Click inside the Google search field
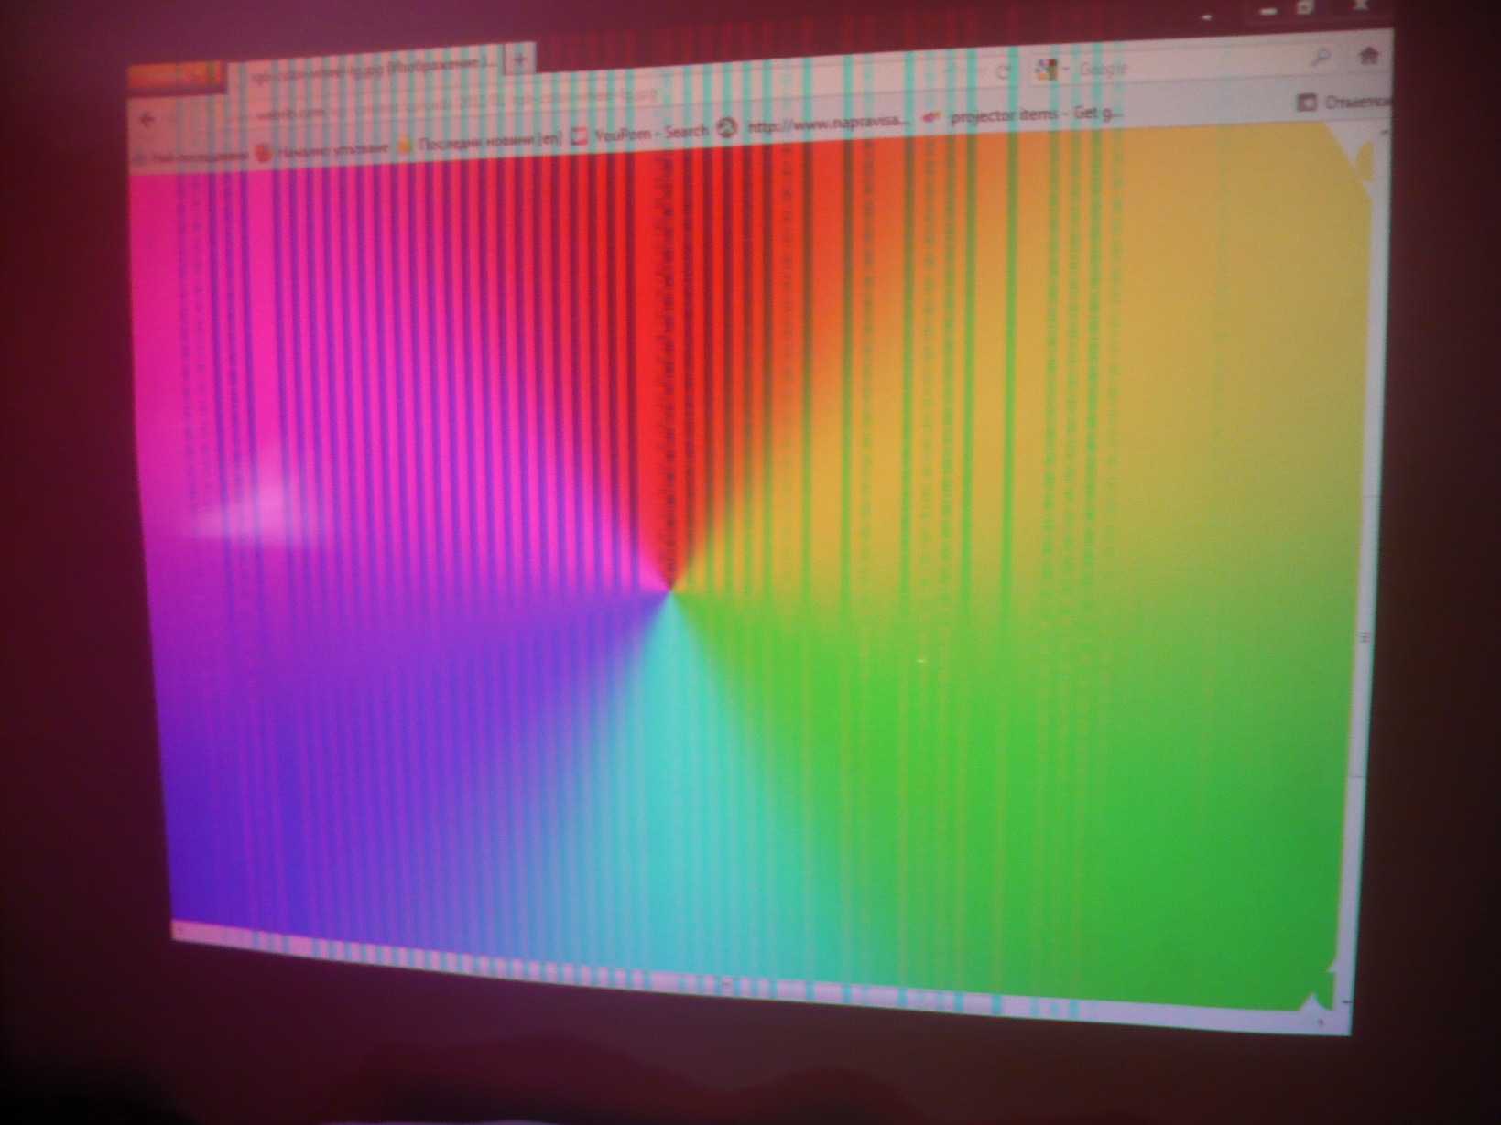The height and width of the screenshot is (1125, 1501). 1191,66
